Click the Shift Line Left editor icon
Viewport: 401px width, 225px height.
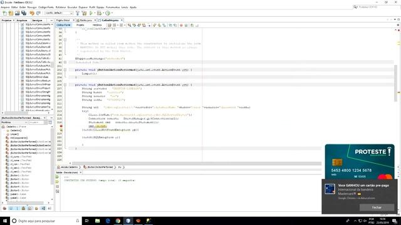tap(170, 25)
